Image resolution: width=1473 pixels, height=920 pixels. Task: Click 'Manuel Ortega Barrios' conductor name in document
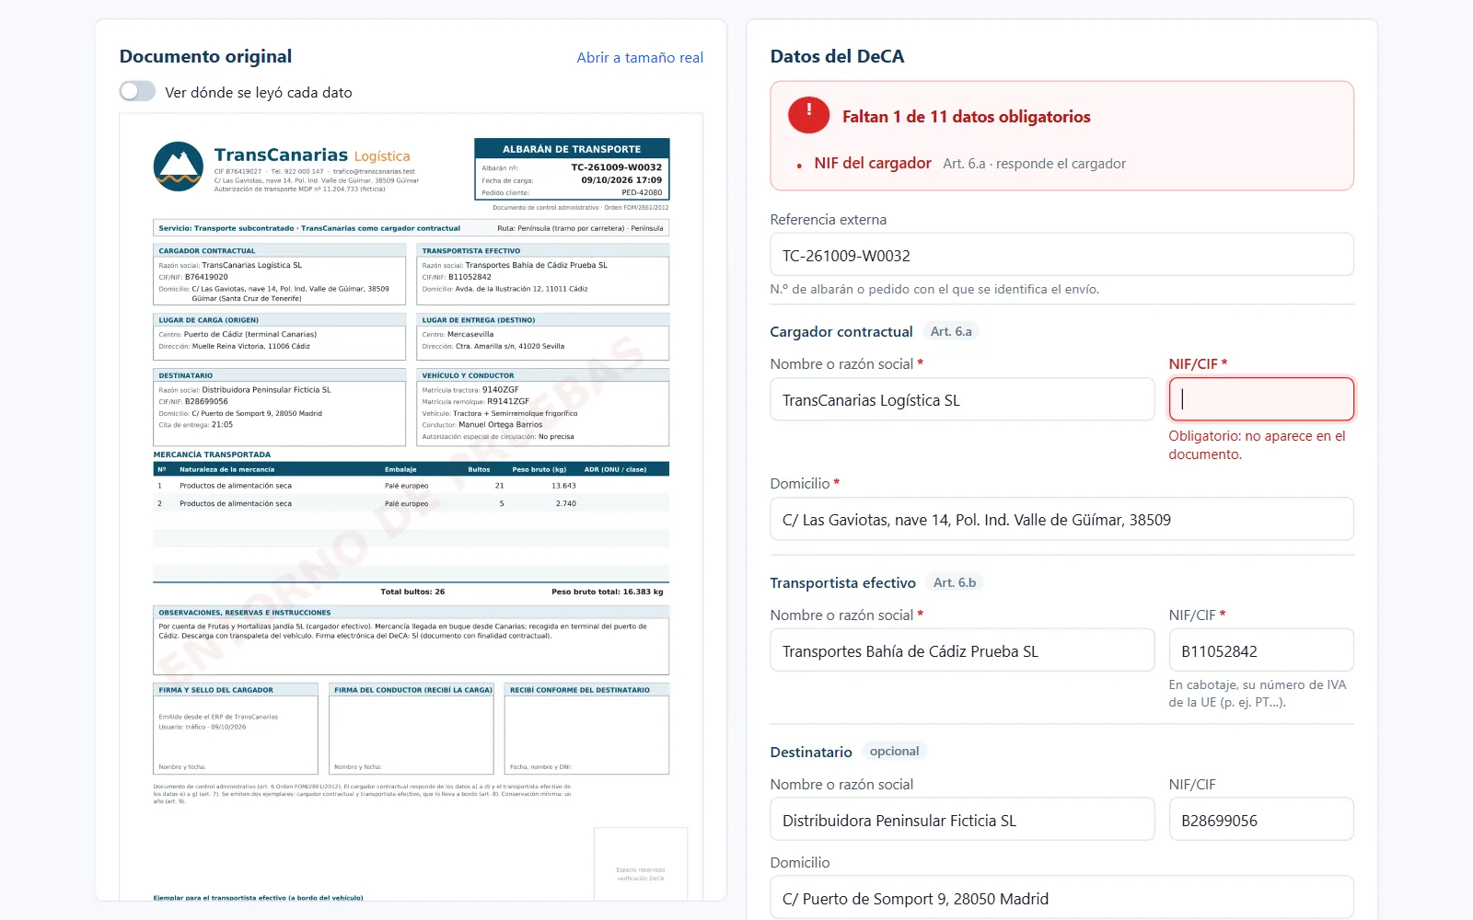[501, 425]
